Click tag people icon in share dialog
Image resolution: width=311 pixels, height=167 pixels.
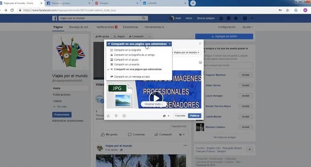point(108,116)
